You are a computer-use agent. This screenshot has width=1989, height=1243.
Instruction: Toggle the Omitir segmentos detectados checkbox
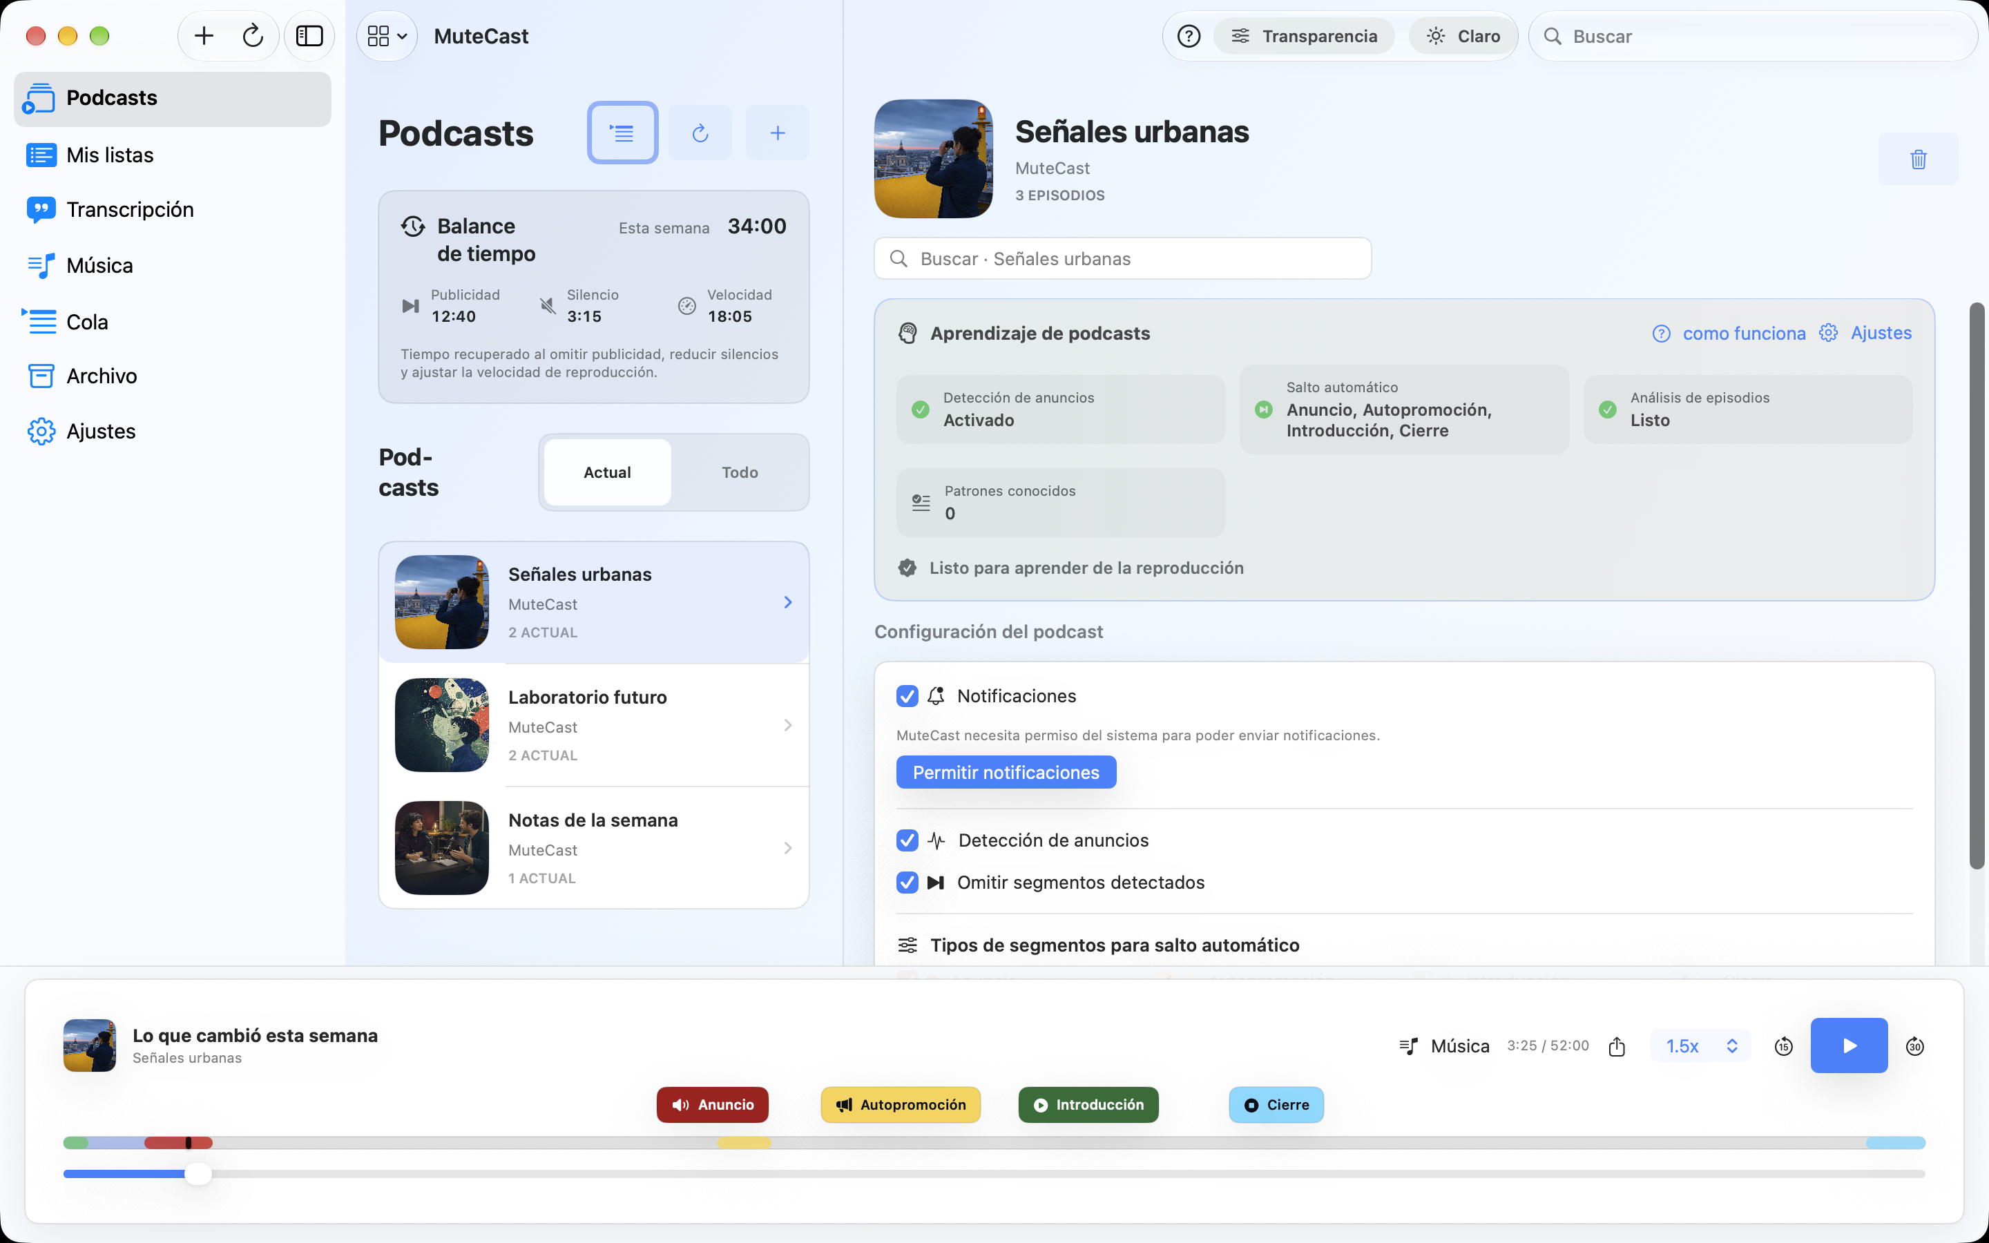coord(907,882)
